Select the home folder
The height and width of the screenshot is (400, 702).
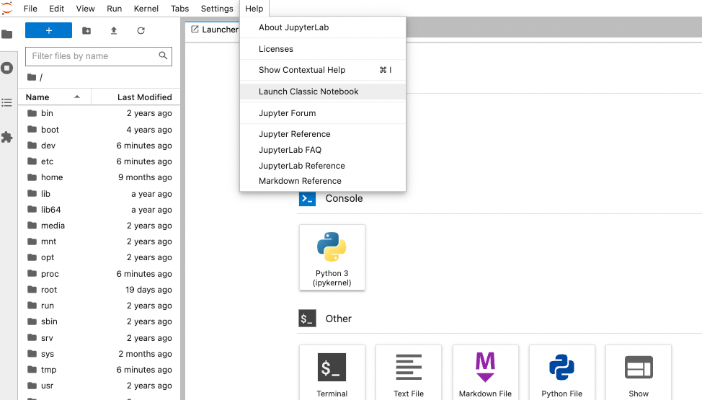(x=99, y=177)
